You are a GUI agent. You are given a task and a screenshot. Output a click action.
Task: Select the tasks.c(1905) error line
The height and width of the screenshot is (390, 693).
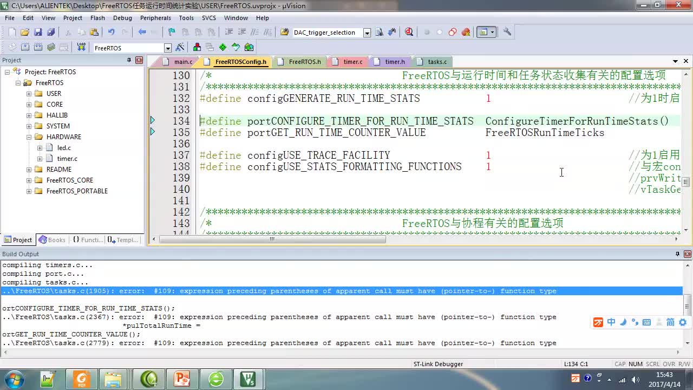(x=341, y=291)
